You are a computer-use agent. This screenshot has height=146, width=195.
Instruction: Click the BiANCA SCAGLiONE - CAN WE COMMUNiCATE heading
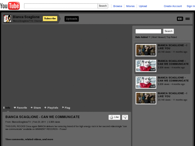pyautogui.click(x=42, y=117)
